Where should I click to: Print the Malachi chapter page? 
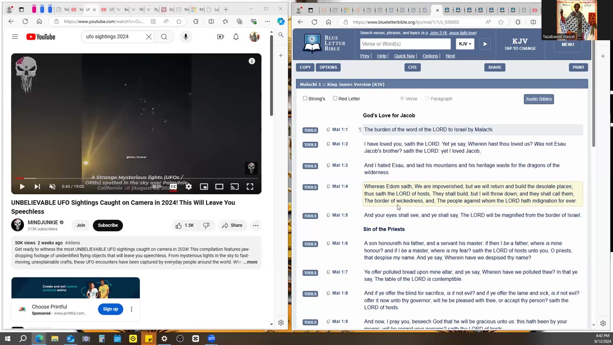pos(578,68)
